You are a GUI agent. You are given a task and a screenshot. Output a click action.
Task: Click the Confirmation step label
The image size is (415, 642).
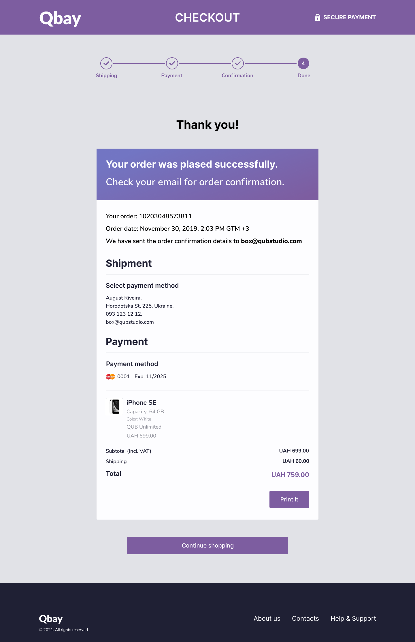coord(237,75)
